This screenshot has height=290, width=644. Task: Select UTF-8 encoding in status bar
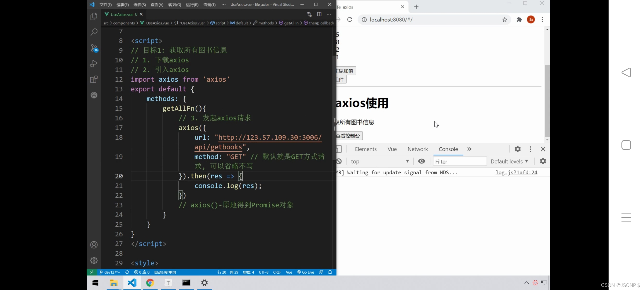(x=264, y=272)
